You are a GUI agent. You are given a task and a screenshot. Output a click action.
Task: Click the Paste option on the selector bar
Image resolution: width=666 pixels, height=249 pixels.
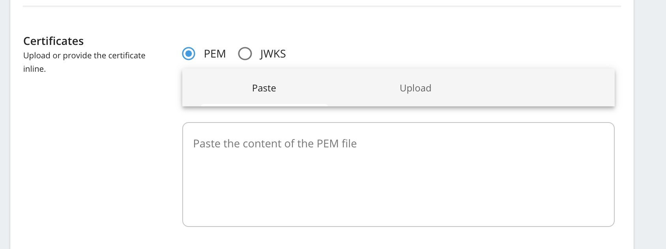click(x=264, y=88)
